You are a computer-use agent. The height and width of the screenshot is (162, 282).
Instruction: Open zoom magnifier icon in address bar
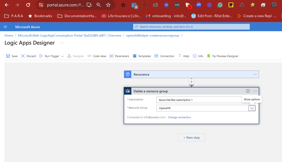(99, 5)
